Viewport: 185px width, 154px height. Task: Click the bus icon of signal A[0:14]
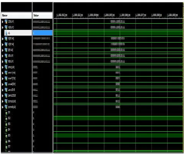click(x=6, y=27)
